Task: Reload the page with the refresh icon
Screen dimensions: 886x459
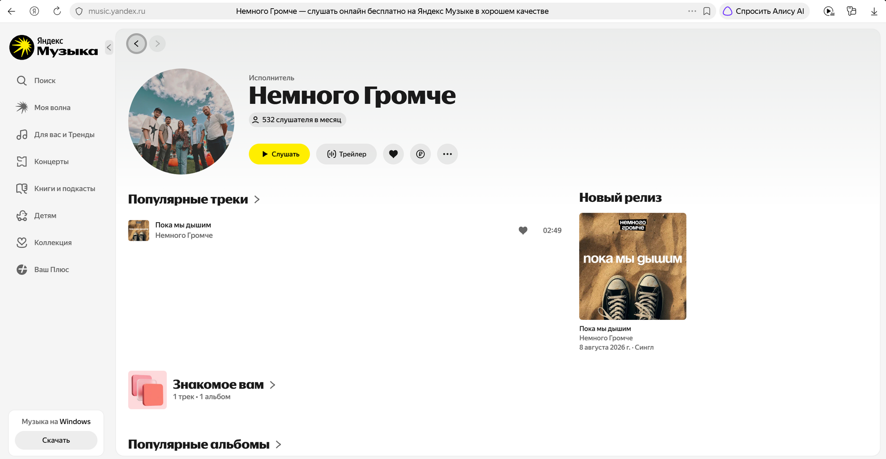Action: (x=57, y=11)
